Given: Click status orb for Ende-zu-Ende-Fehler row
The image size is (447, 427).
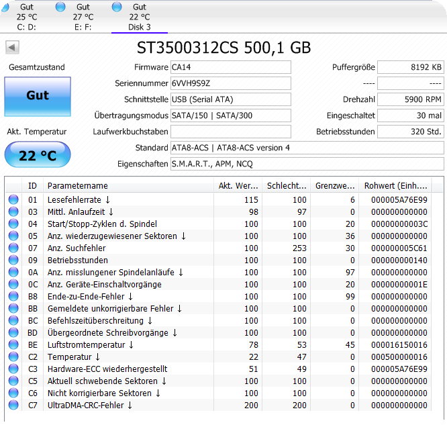Looking at the screenshot, I should (13, 297).
